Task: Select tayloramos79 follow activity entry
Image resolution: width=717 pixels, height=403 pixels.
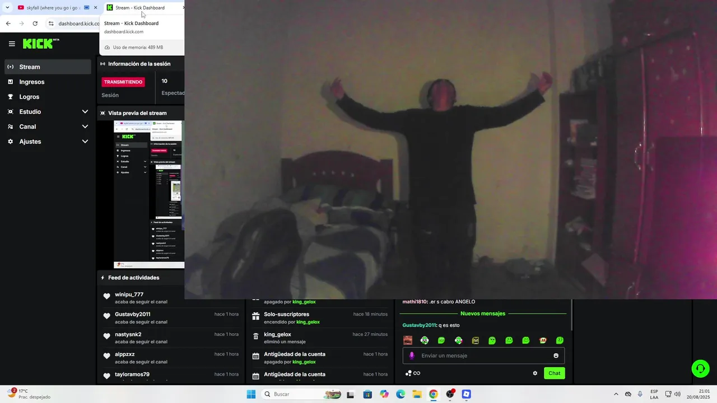Action: coord(171,376)
